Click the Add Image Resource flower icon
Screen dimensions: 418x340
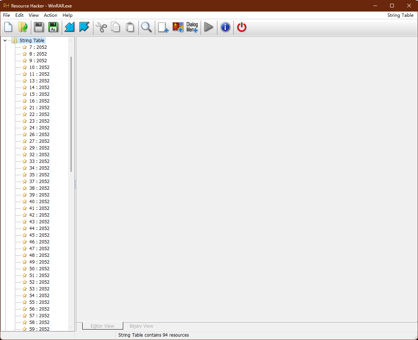178,27
